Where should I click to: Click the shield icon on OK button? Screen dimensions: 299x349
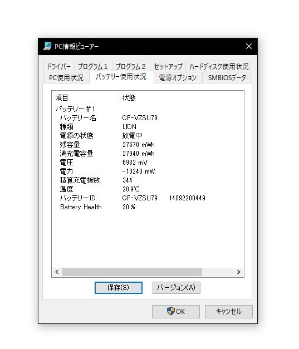171,311
